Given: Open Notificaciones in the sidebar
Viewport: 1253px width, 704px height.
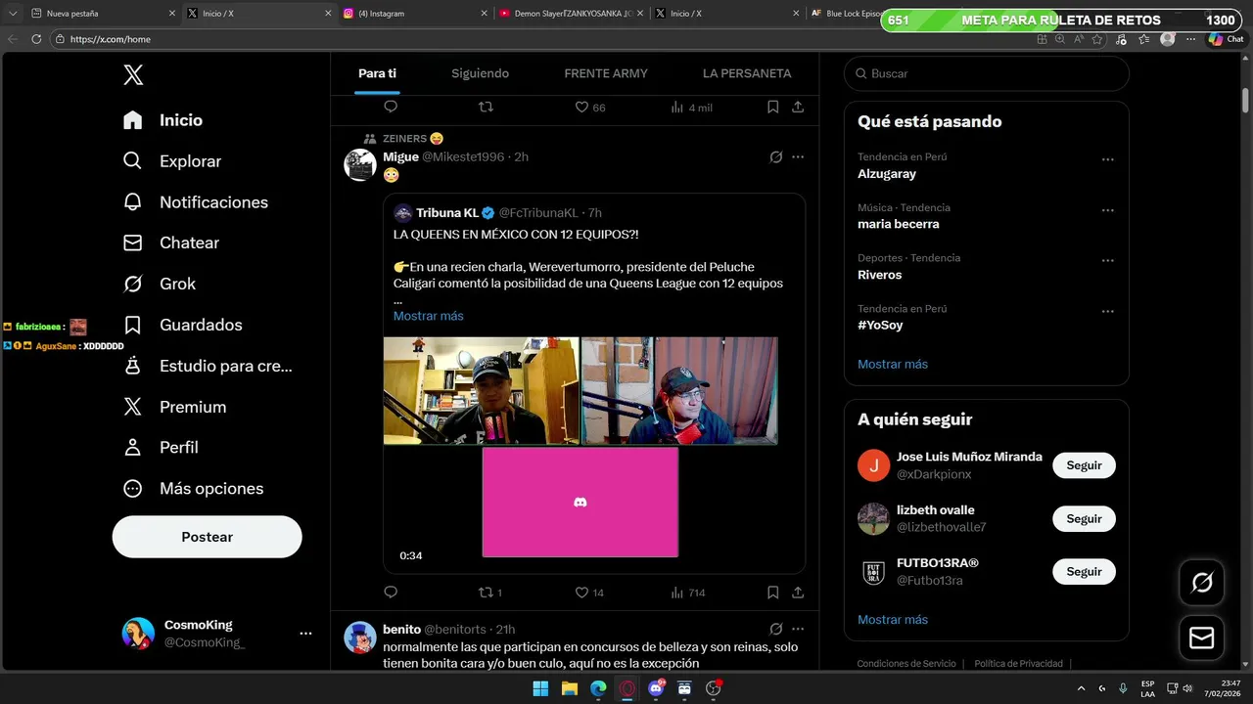Looking at the screenshot, I should coord(195,202).
